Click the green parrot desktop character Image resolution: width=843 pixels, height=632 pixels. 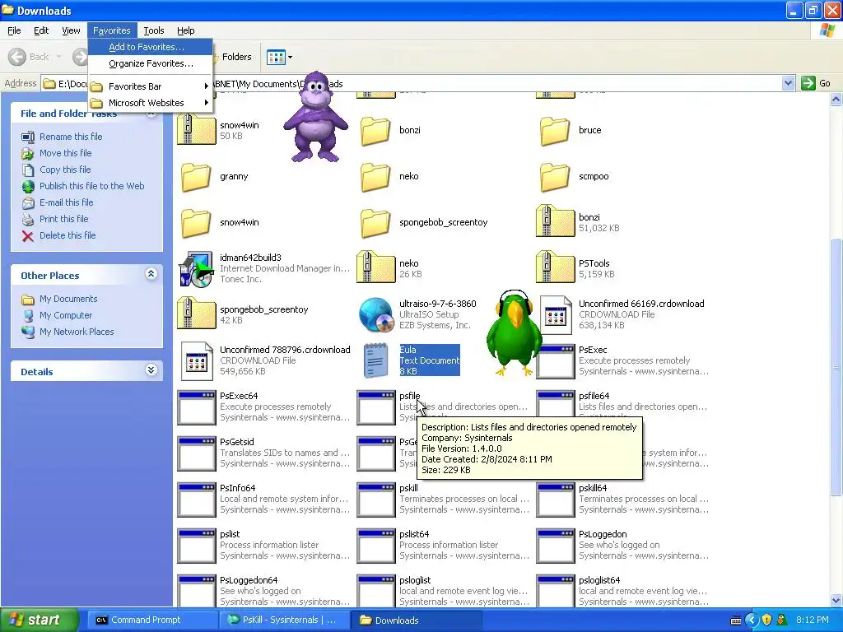click(514, 333)
